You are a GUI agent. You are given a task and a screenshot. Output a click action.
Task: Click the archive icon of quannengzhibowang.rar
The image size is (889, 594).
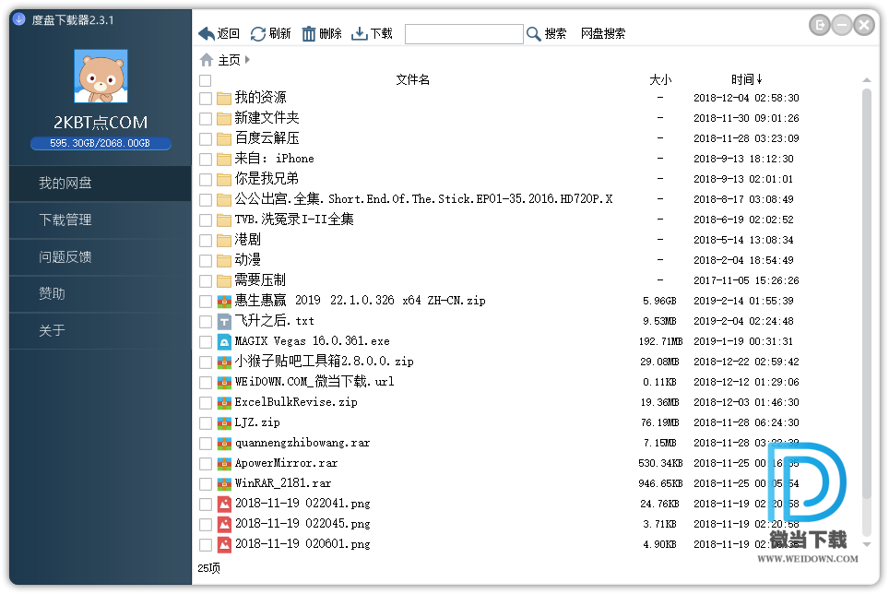[224, 444]
